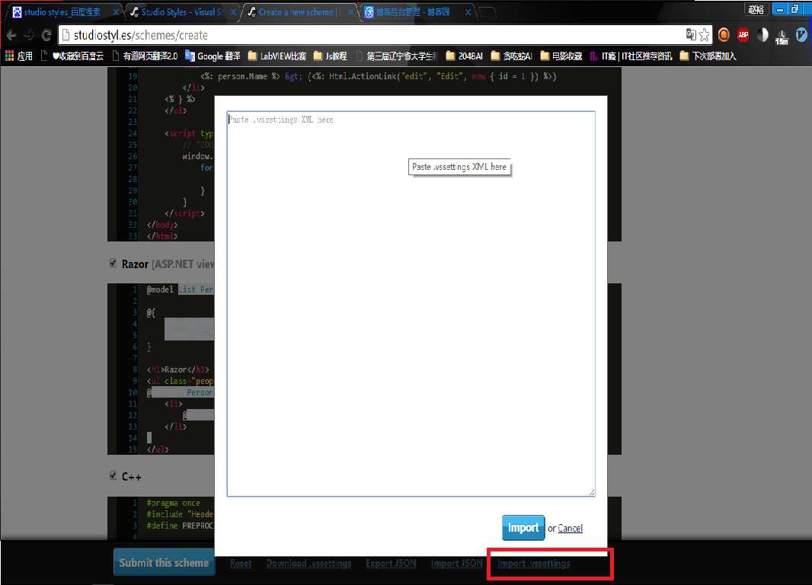This screenshot has height=585, width=812.
Task: Go back with the browser back arrow
Action: 11,35
